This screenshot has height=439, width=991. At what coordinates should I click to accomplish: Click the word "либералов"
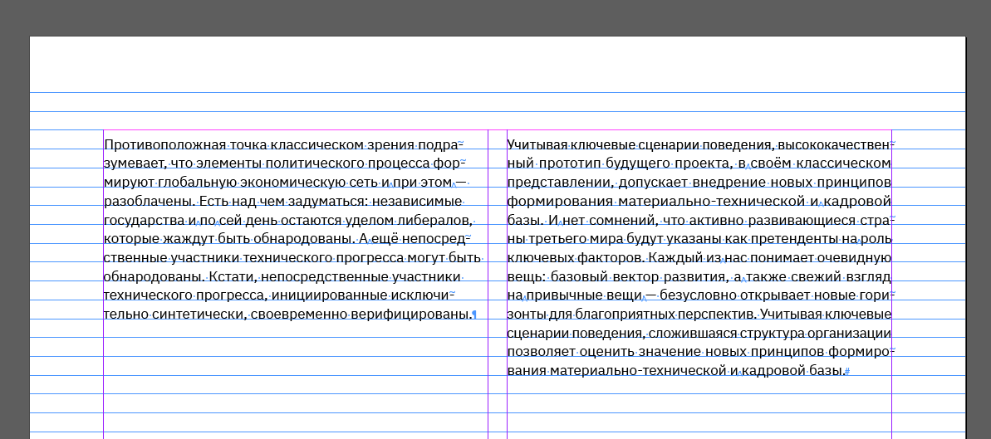[x=433, y=221]
